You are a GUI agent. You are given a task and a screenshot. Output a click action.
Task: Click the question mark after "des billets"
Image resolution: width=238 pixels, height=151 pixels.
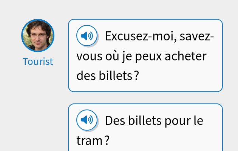(x=137, y=76)
